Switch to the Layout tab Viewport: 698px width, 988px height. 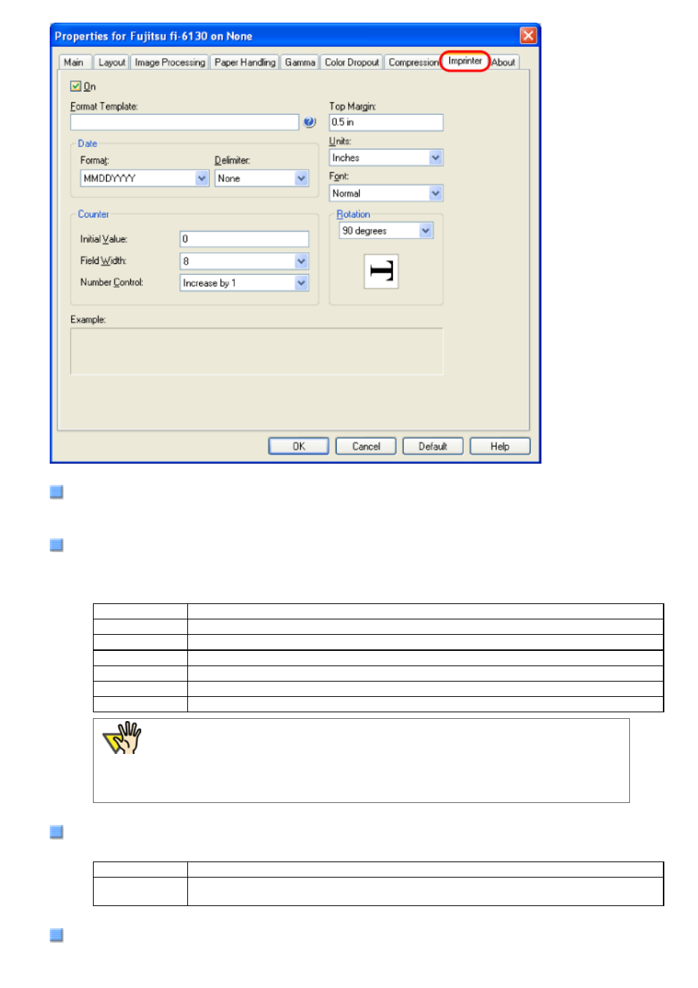[112, 62]
